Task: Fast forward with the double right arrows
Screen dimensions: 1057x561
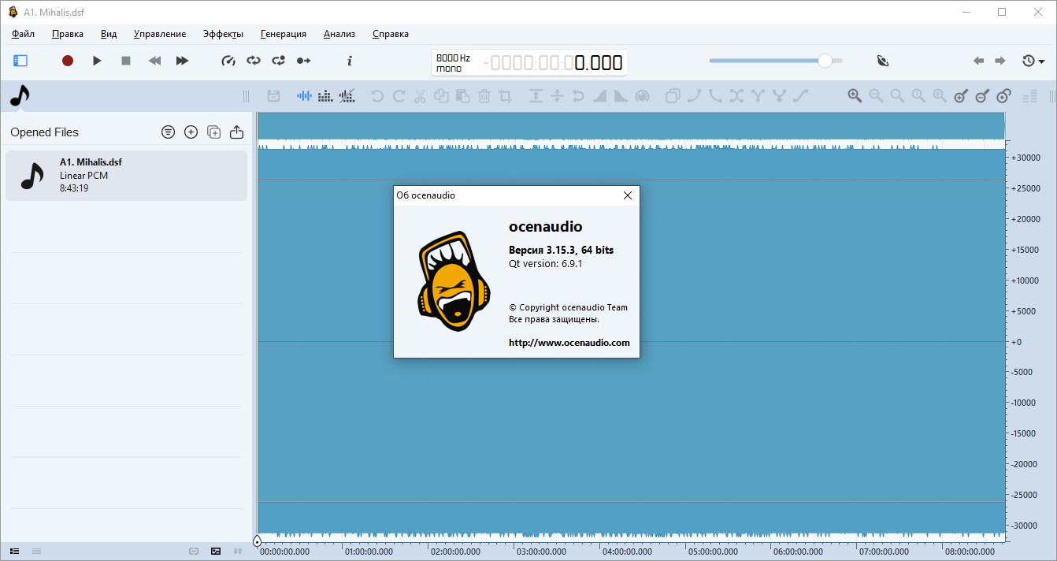Action: [182, 61]
